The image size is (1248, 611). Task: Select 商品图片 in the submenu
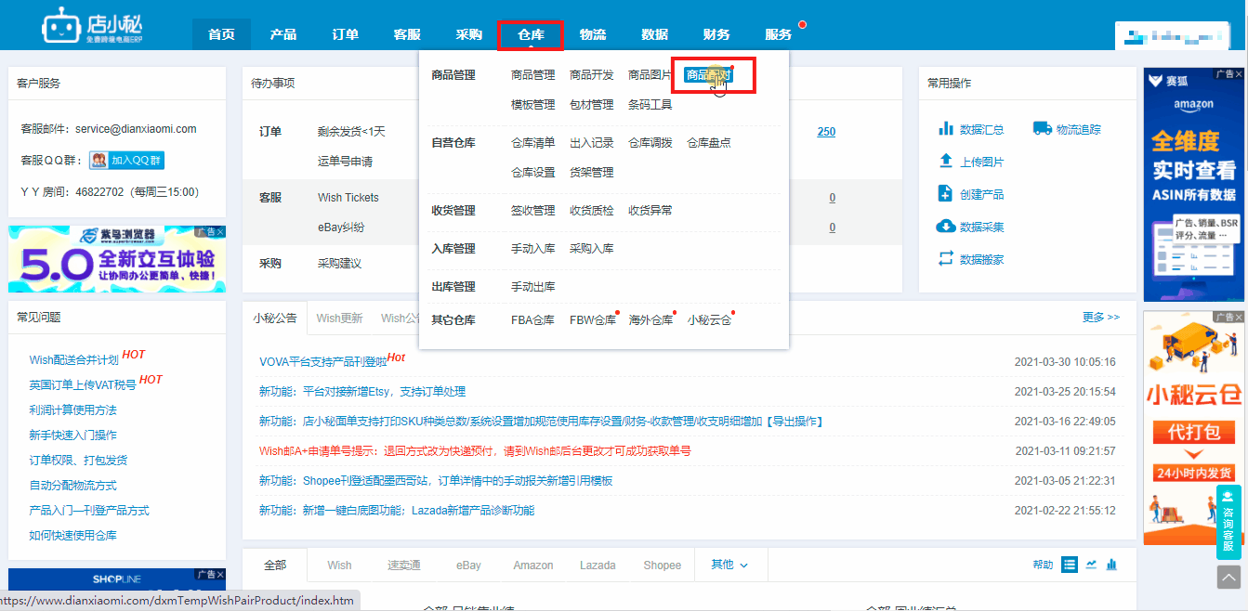coord(650,75)
